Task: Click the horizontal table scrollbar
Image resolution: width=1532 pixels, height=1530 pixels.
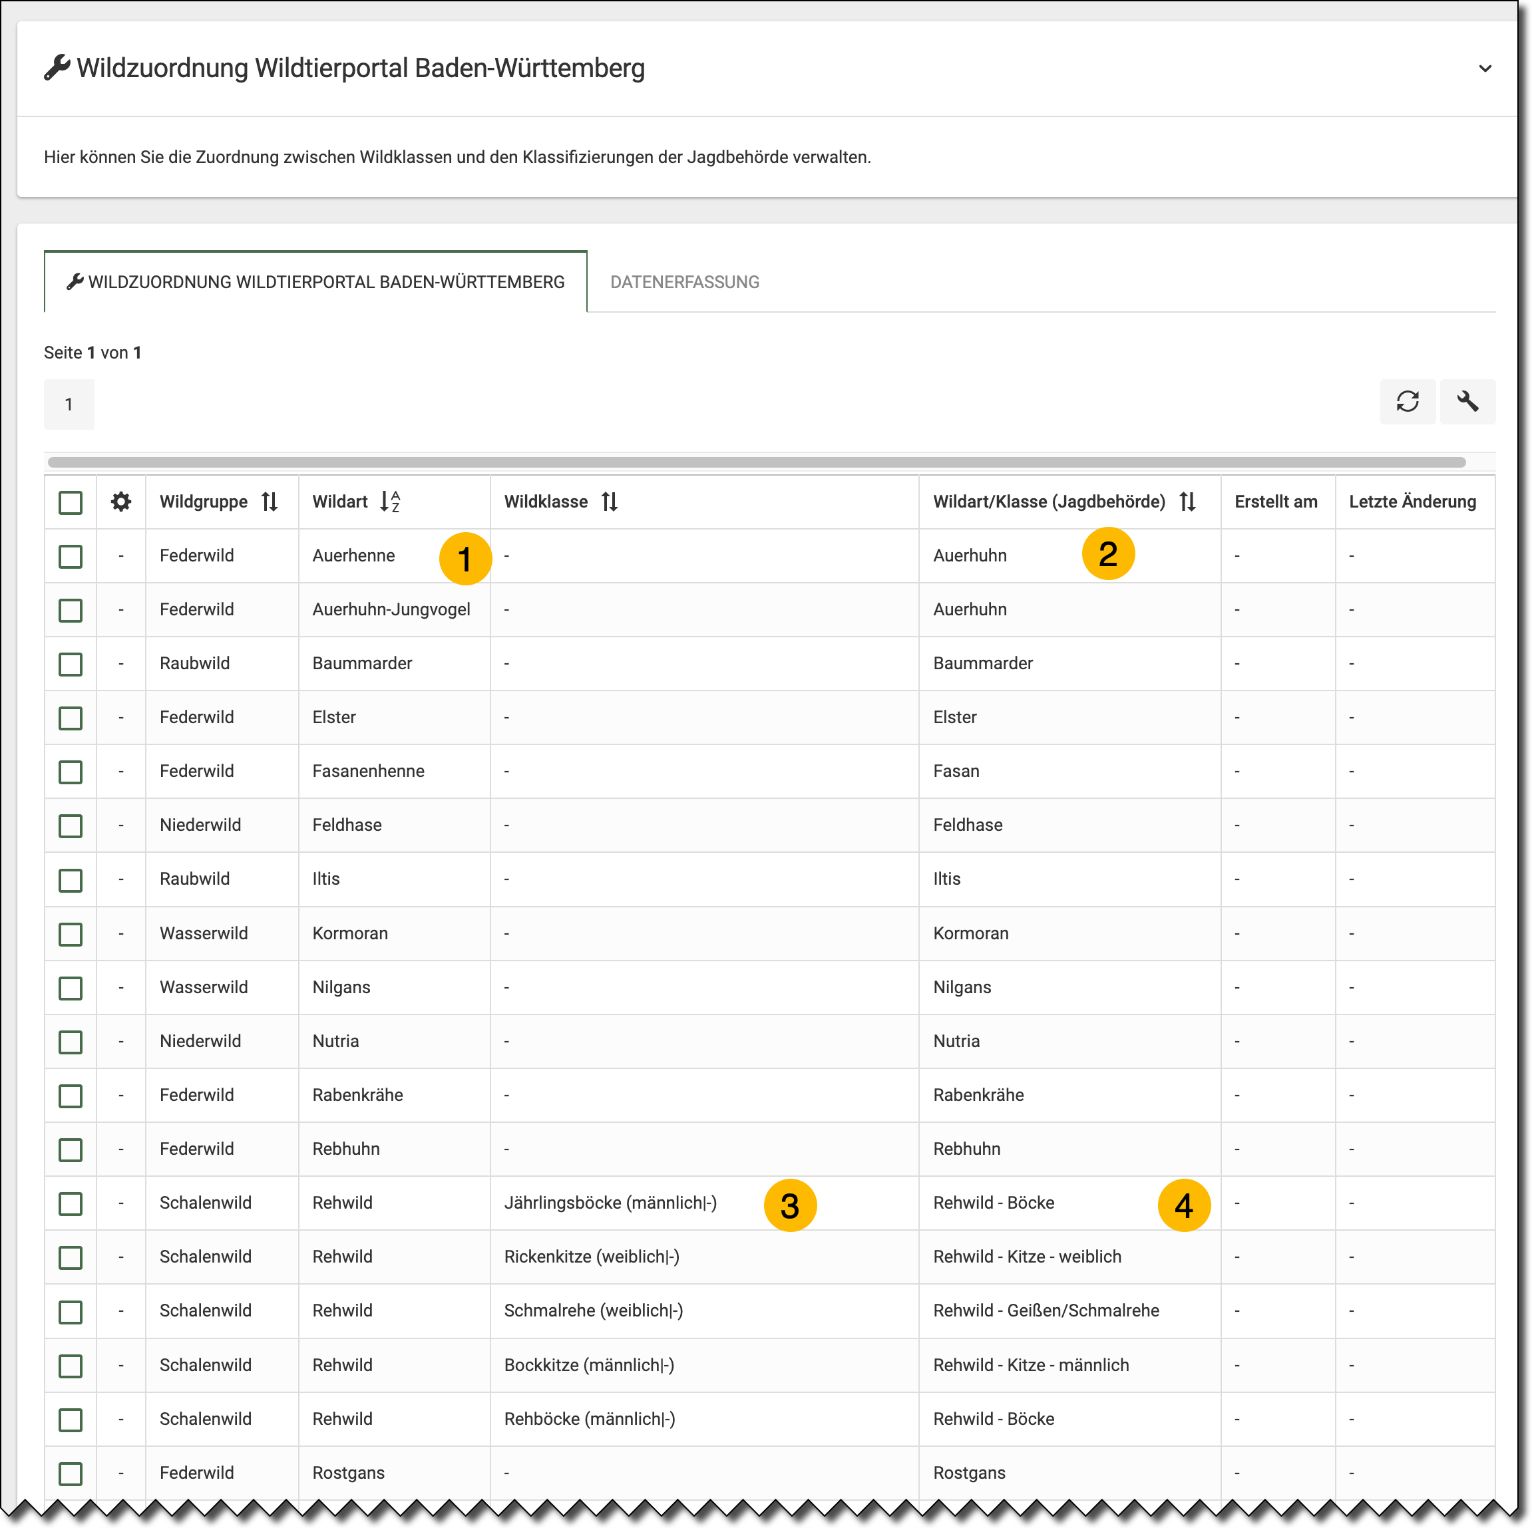Action: pyautogui.click(x=756, y=462)
